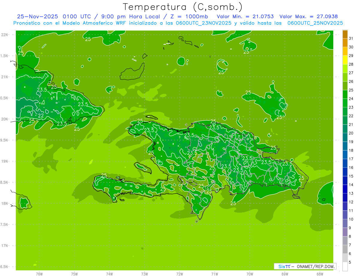Viewport: 359px width, 278px height.
Task: Click the 6.5N latitude label
Action: (4, 267)
